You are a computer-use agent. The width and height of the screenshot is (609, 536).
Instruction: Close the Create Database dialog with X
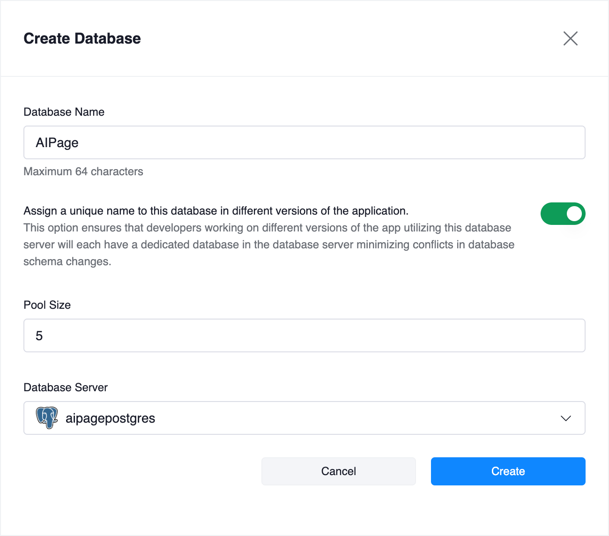(570, 38)
